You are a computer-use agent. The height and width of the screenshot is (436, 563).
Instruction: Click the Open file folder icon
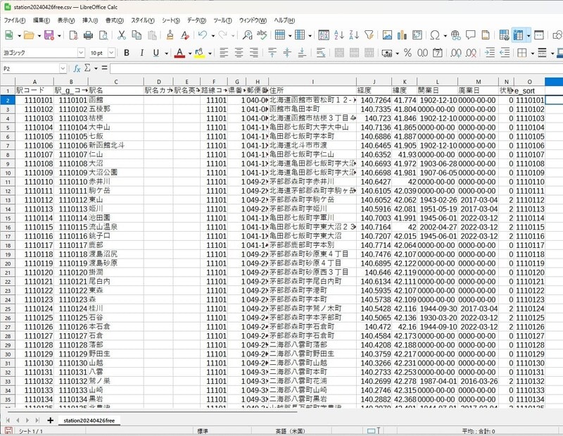click(29, 35)
